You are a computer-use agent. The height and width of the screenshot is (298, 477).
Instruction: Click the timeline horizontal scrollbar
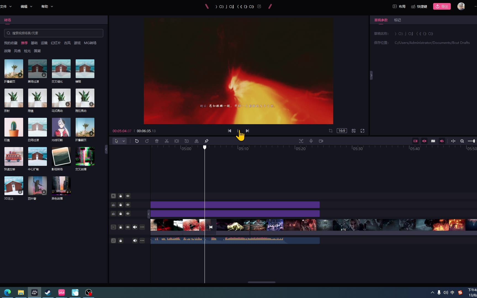(x=262, y=282)
